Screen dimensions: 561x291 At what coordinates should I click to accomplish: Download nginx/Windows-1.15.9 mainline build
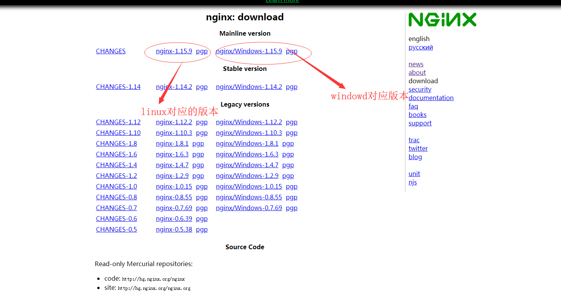pos(249,51)
